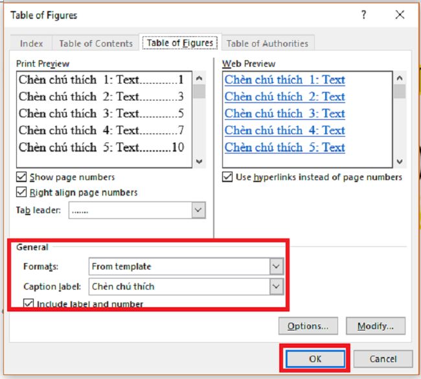Viewport: 421px width, 379px height.
Task: Click web preview link Chèn chú thích 4: Text
Action: [x=284, y=130]
